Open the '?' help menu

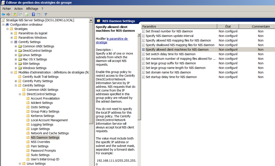42,9
